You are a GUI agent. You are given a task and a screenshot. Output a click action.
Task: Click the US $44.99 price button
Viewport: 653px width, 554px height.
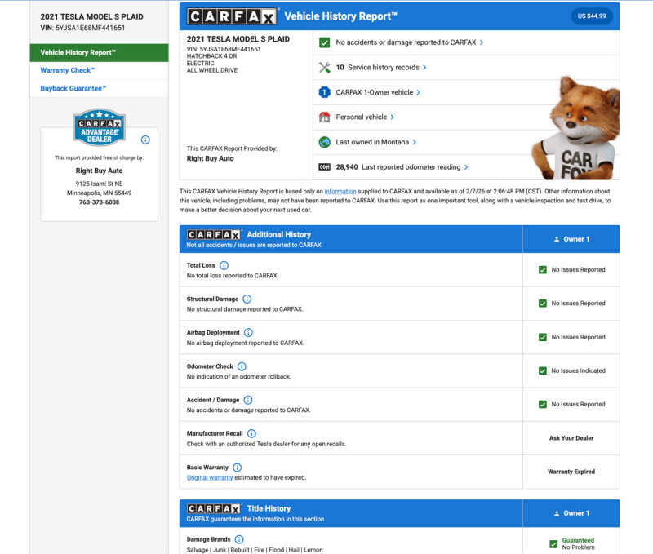592,16
